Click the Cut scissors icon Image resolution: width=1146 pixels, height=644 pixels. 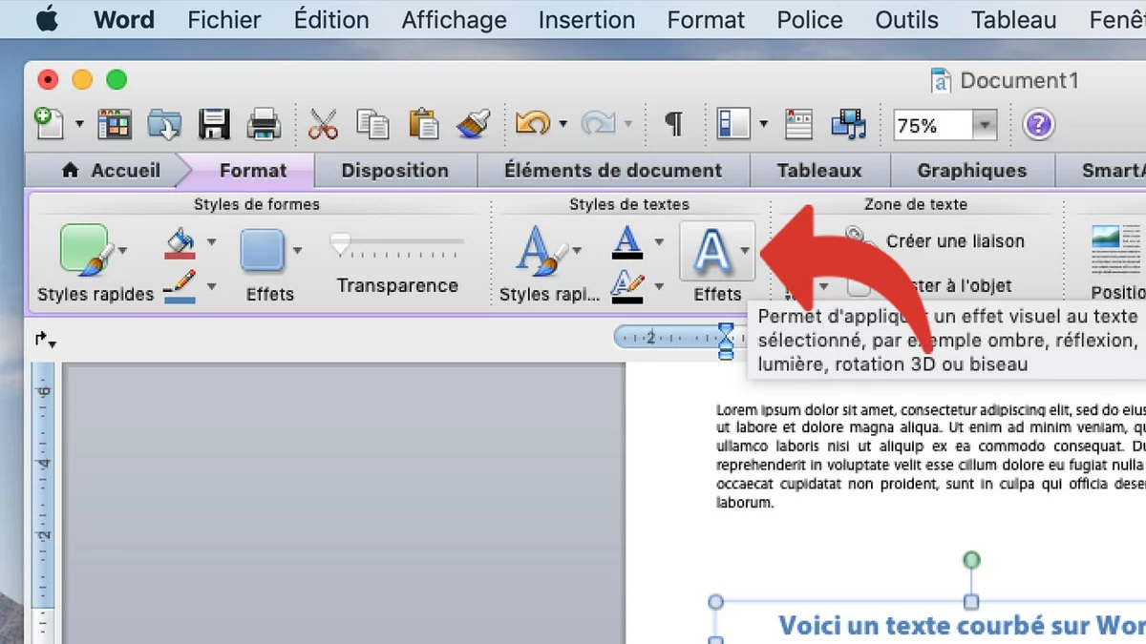(x=324, y=124)
